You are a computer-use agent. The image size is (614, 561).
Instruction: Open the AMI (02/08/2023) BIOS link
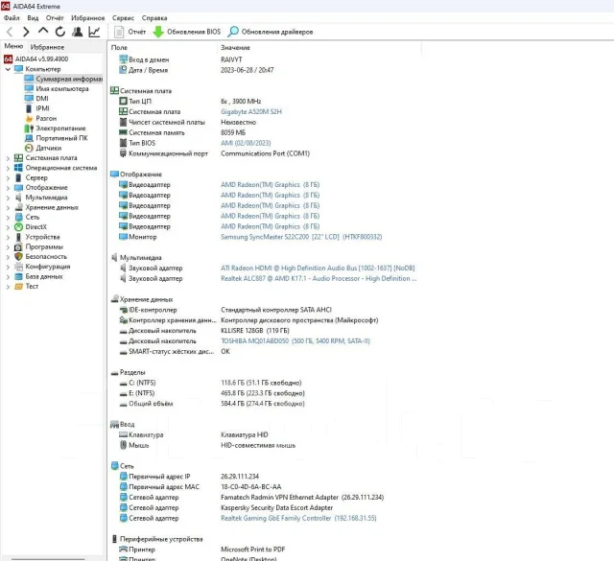coord(246,143)
